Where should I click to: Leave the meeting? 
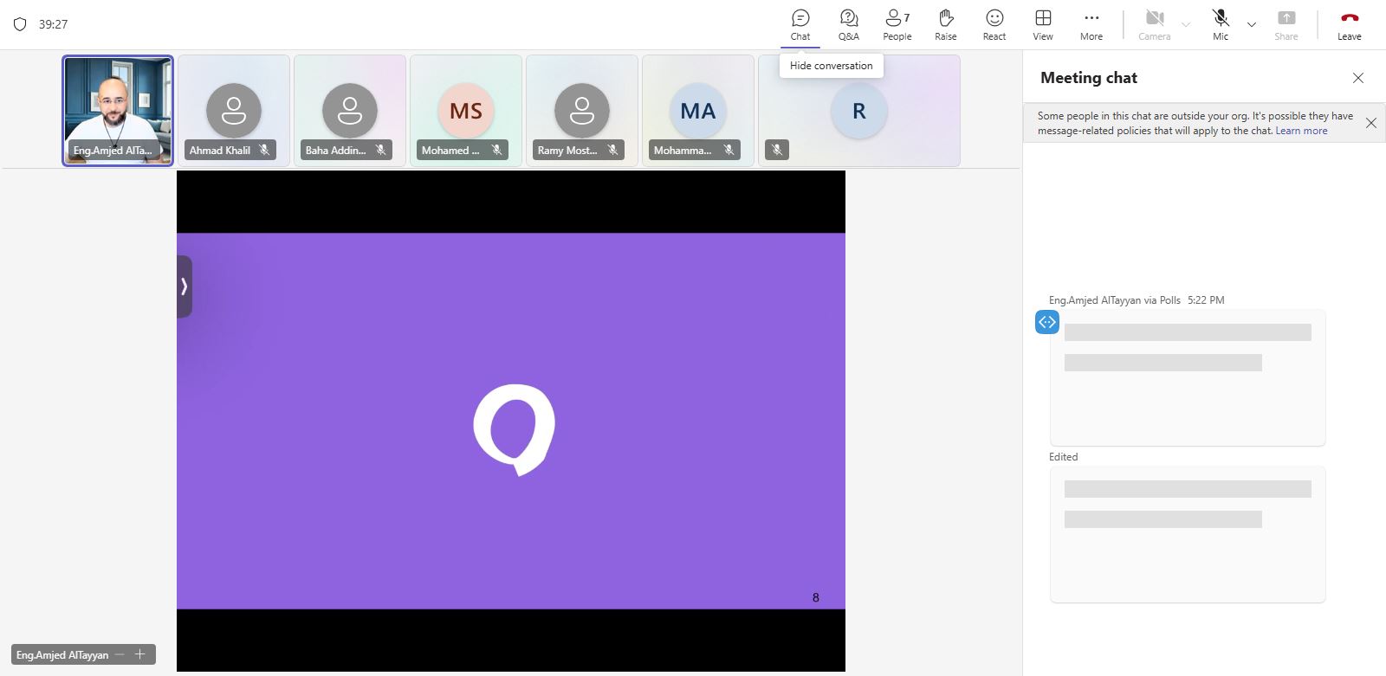1349,24
